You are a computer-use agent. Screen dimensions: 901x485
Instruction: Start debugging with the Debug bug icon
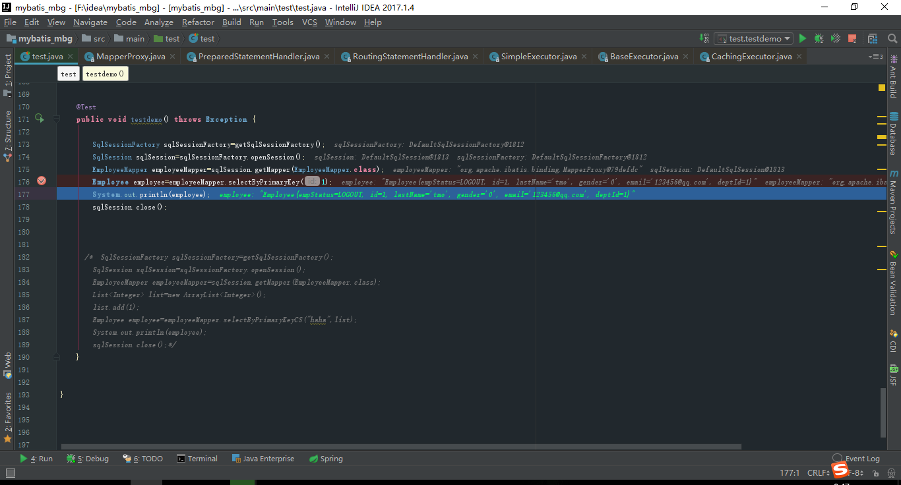(x=819, y=38)
